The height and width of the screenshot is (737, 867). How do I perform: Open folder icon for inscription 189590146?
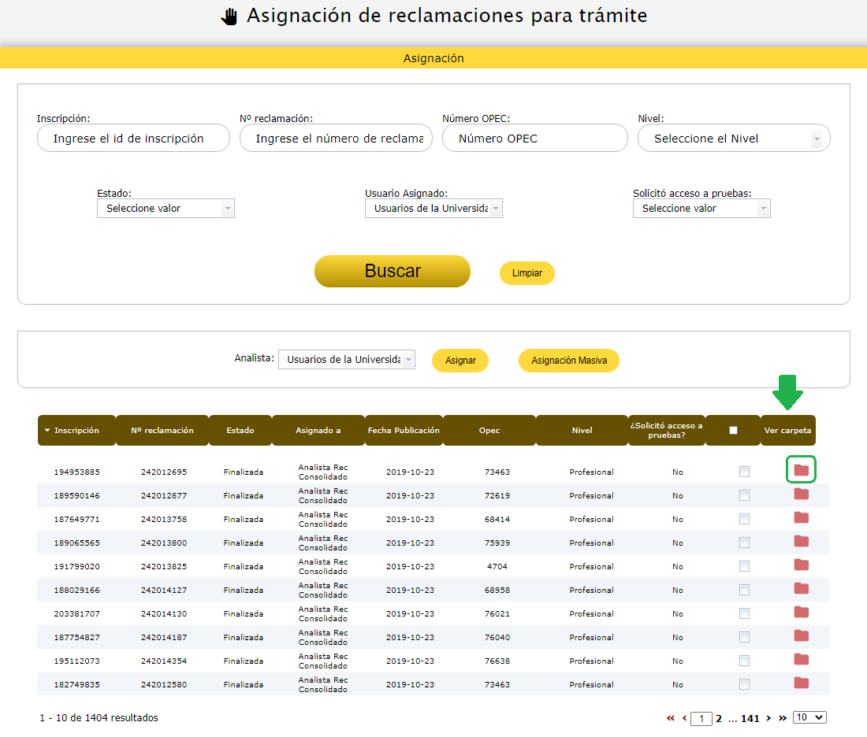[x=801, y=494]
